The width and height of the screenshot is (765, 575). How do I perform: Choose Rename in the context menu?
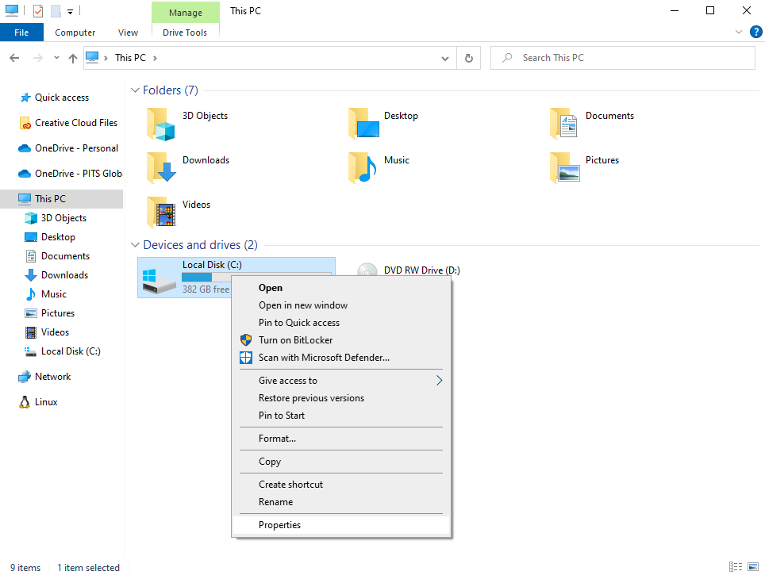341,502
